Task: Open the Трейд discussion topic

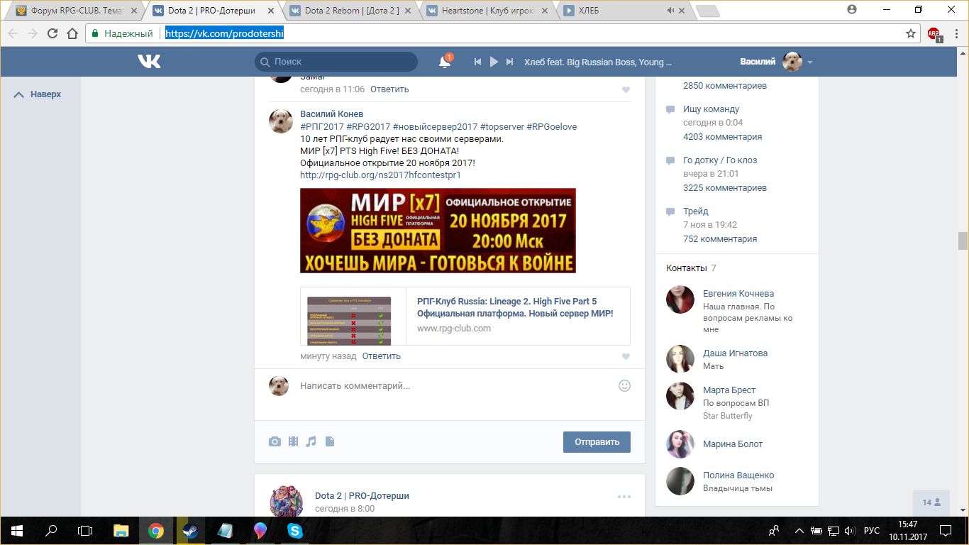Action: (x=696, y=211)
